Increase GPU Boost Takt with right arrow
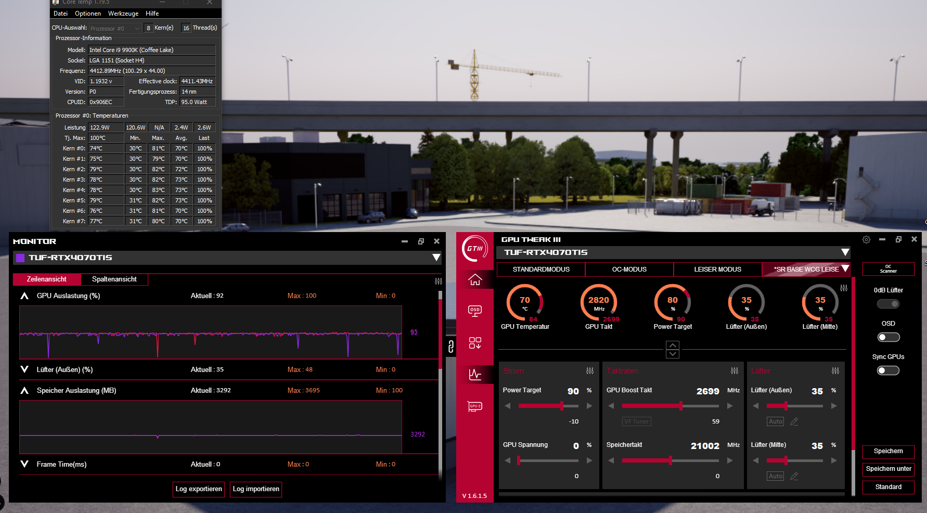 [730, 406]
